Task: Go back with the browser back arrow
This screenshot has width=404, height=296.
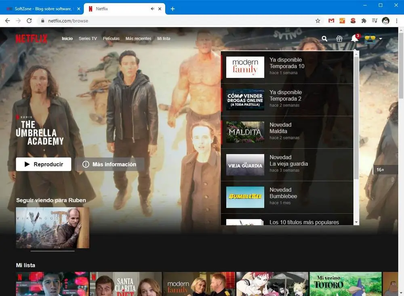Action: [7, 21]
